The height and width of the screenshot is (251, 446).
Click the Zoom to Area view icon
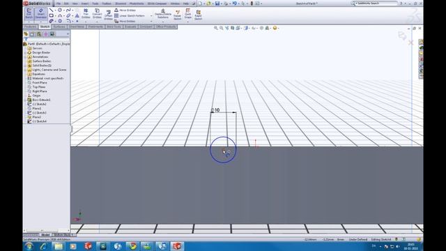(222, 28)
